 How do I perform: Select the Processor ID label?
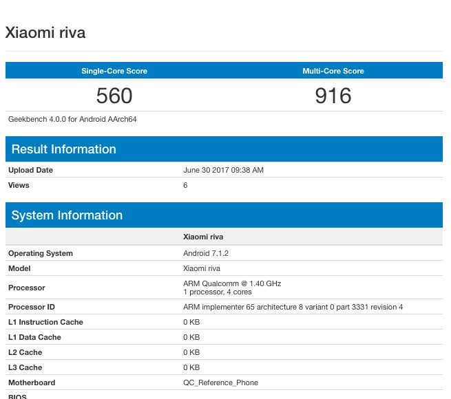(x=32, y=307)
